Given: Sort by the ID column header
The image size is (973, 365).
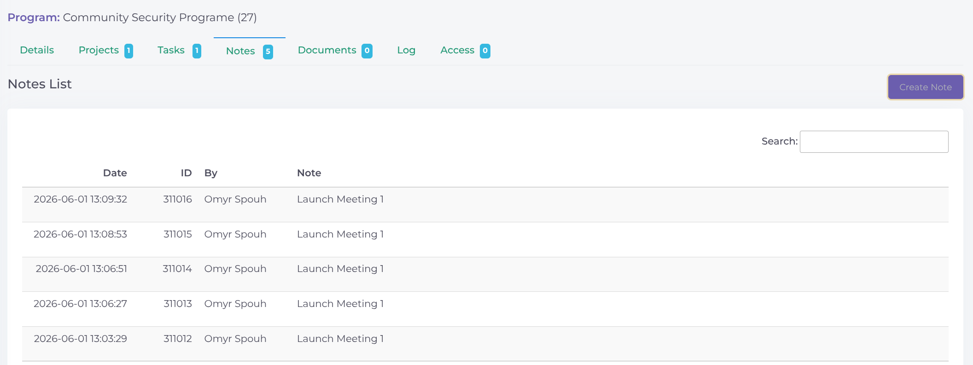Looking at the screenshot, I should 186,173.
